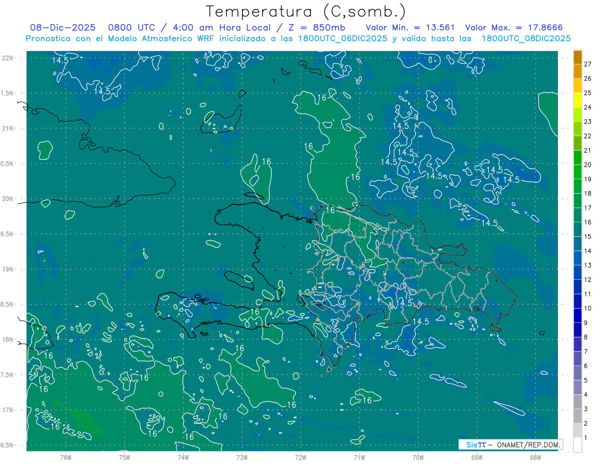Click the Sisπ logo text in the credit box
The width and height of the screenshot is (601, 464).
[475, 444]
